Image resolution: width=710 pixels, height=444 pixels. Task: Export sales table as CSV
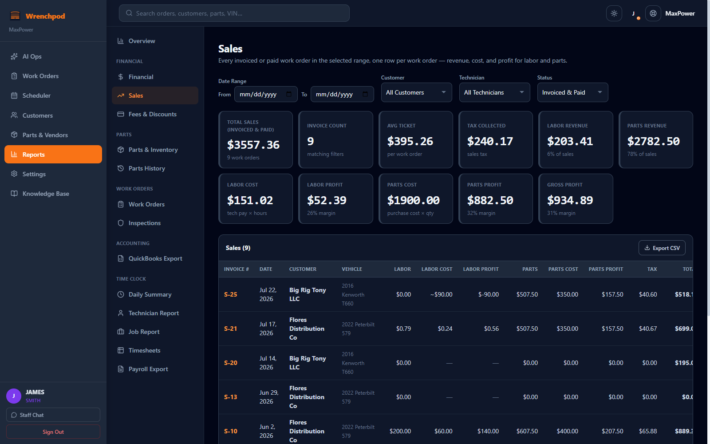[x=662, y=248]
